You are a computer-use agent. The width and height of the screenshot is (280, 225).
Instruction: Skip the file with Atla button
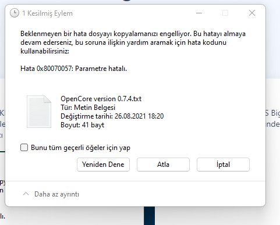coord(163,165)
